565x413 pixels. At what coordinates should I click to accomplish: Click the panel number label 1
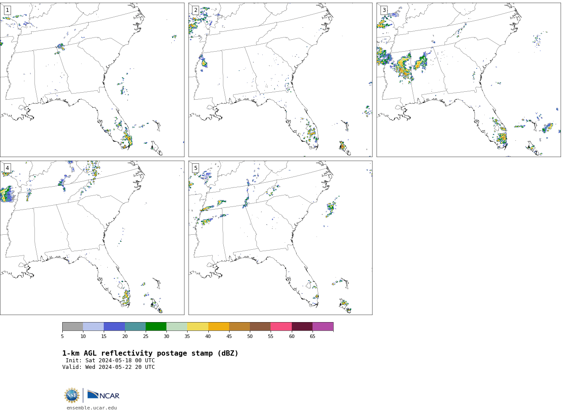(7, 10)
